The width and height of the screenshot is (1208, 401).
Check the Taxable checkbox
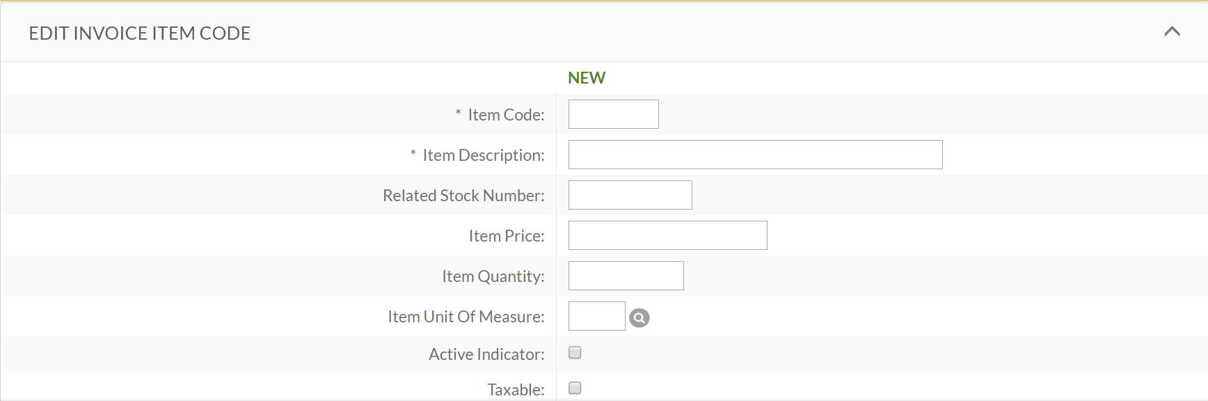tap(575, 388)
